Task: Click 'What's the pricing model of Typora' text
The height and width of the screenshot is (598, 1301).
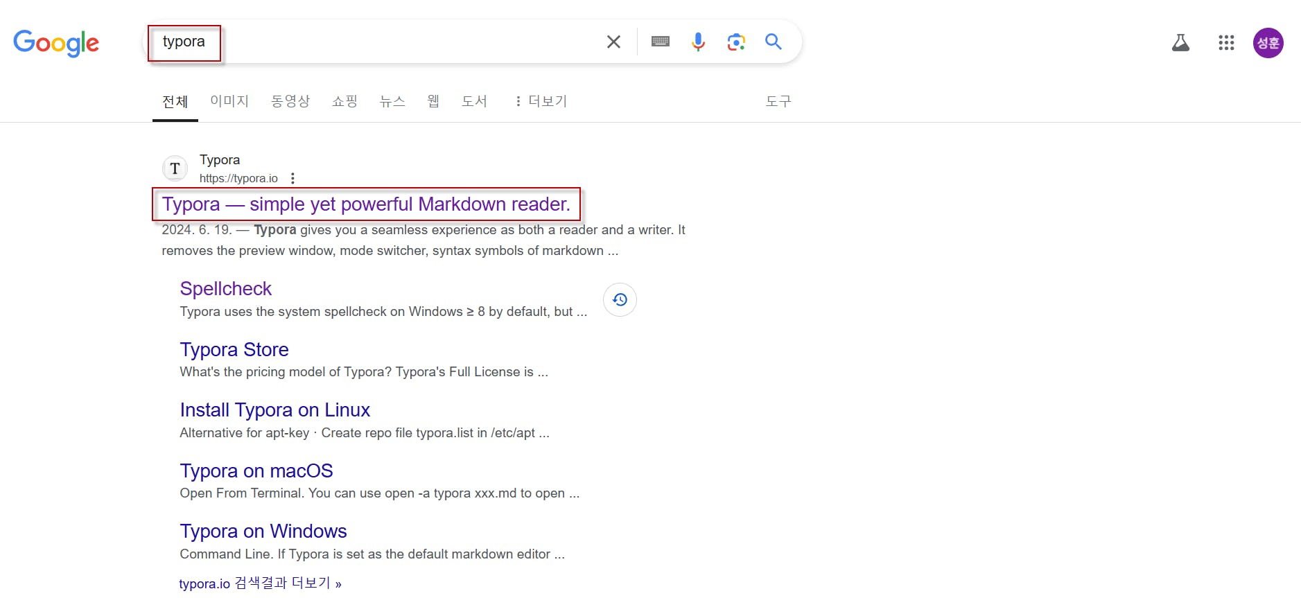Action: 364,372
